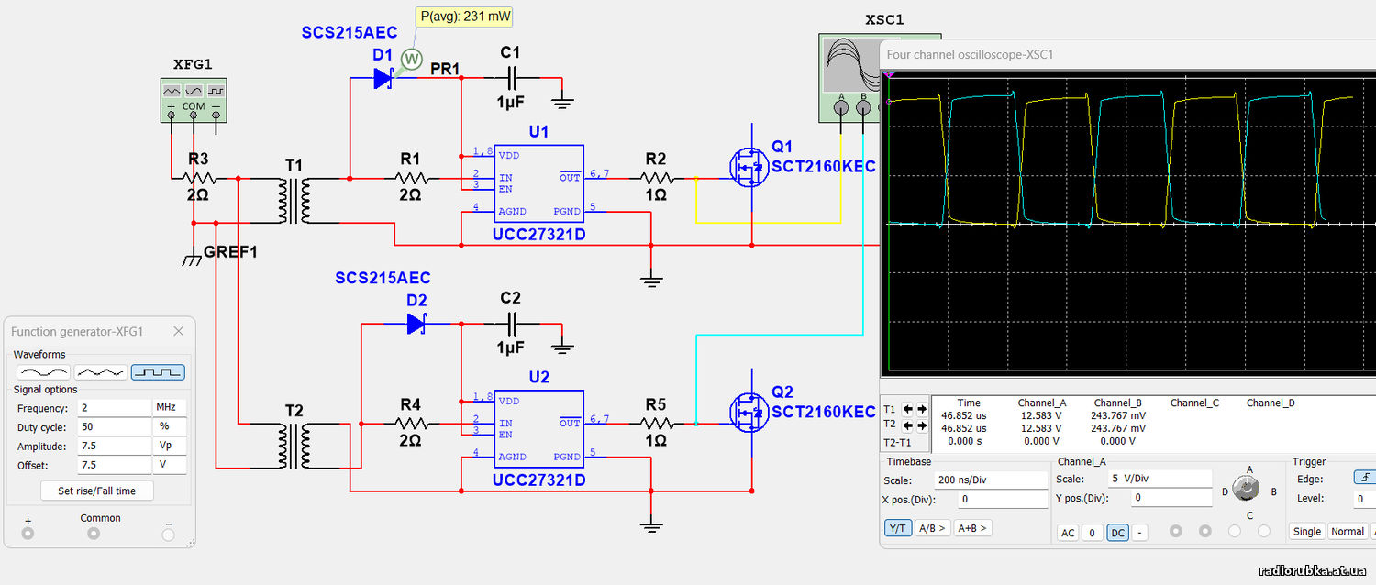Click the Four channel oscilloscope-XSC1 title

tap(970, 54)
